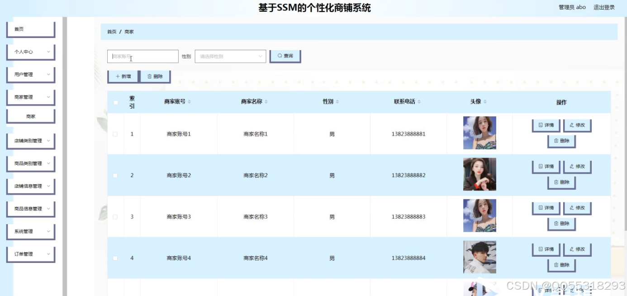Click the 商家名称1 cell
627x296 pixels.
pos(256,134)
